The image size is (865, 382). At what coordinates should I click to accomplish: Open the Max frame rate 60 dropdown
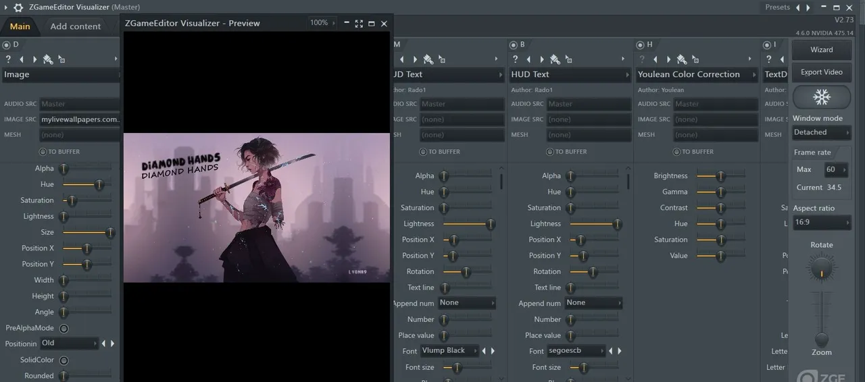[x=836, y=169]
